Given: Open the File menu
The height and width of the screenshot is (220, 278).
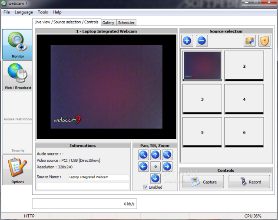Looking at the screenshot, I should (x=7, y=12).
